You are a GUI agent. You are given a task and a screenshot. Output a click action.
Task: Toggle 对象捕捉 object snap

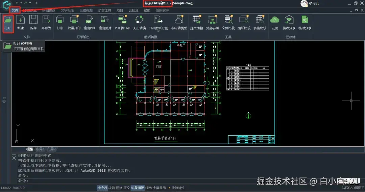click(x=137, y=188)
